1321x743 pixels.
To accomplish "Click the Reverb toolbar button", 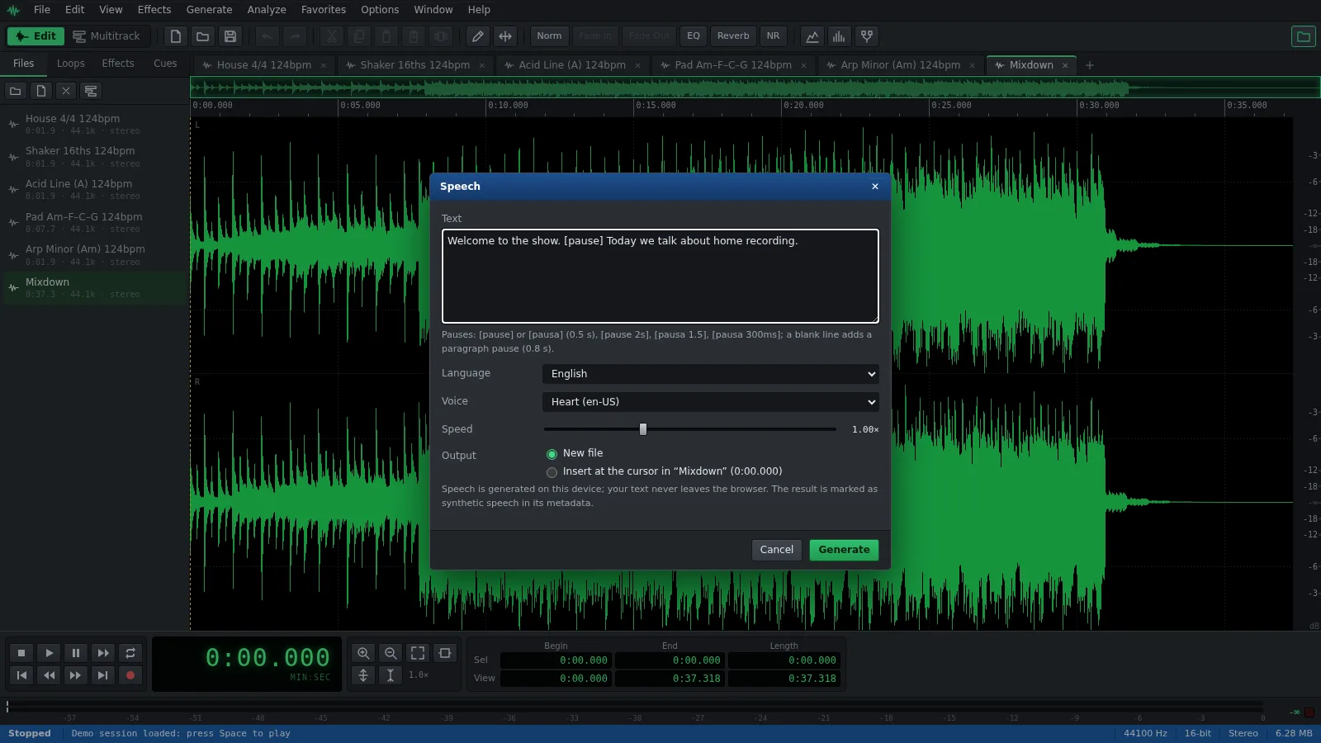I will pyautogui.click(x=733, y=36).
